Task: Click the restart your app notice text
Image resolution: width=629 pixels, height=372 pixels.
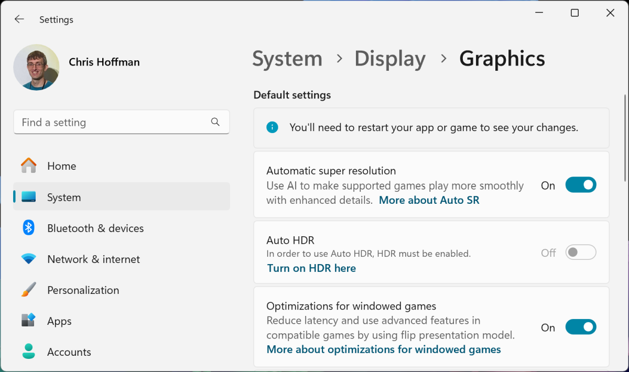Action: click(434, 127)
